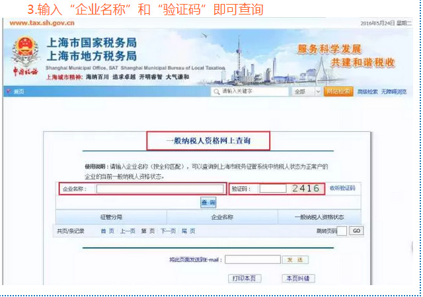
Task: Click the 一般纳税人资格状态 column header
Action: coord(319,217)
